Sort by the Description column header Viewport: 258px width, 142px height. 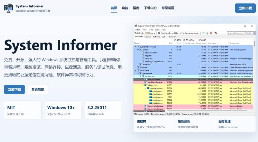pyautogui.click(x=234, y=43)
